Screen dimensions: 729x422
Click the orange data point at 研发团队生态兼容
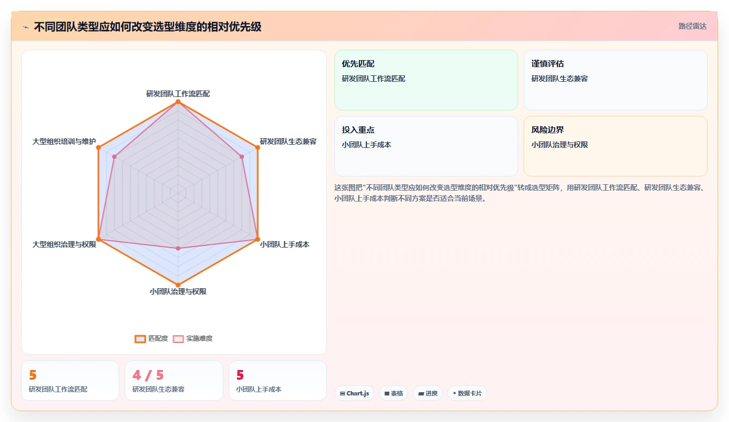[257, 147]
